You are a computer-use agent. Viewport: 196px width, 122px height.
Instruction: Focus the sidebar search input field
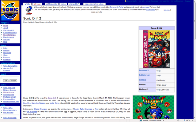coord(10,77)
